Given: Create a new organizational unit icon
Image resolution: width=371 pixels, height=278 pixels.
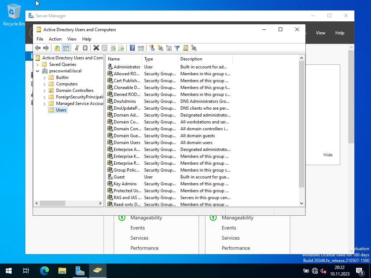Looking at the screenshot, I should [x=169, y=48].
